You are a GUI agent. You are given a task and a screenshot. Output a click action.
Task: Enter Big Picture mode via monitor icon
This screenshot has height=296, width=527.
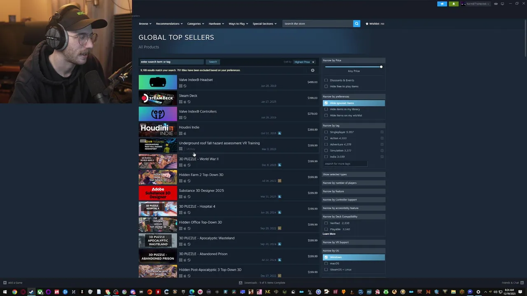click(502, 4)
